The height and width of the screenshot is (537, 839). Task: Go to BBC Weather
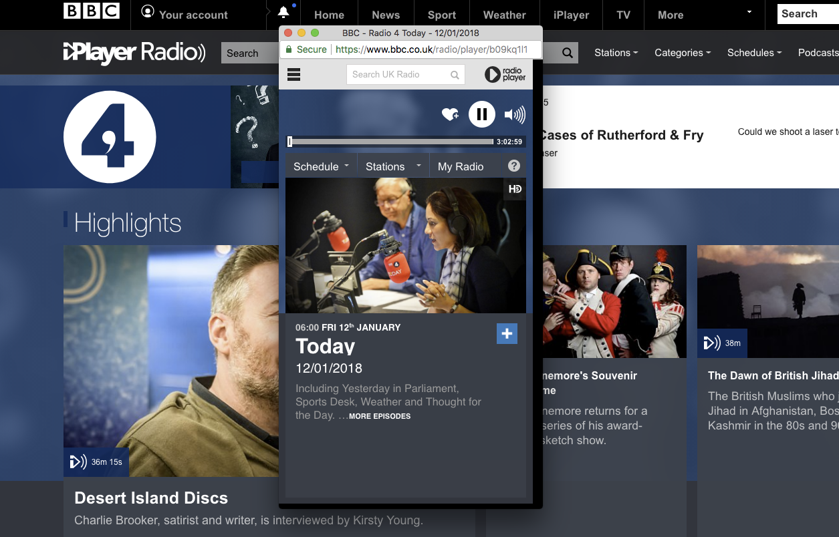pos(504,15)
